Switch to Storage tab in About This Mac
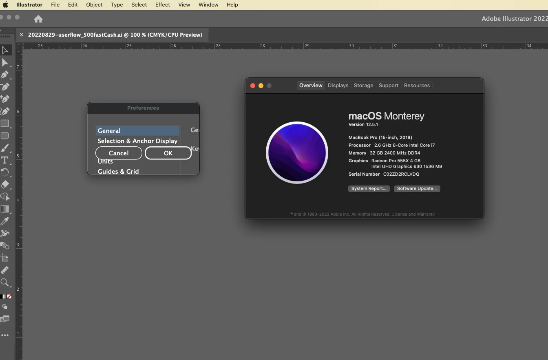548x360 pixels. [x=363, y=85]
